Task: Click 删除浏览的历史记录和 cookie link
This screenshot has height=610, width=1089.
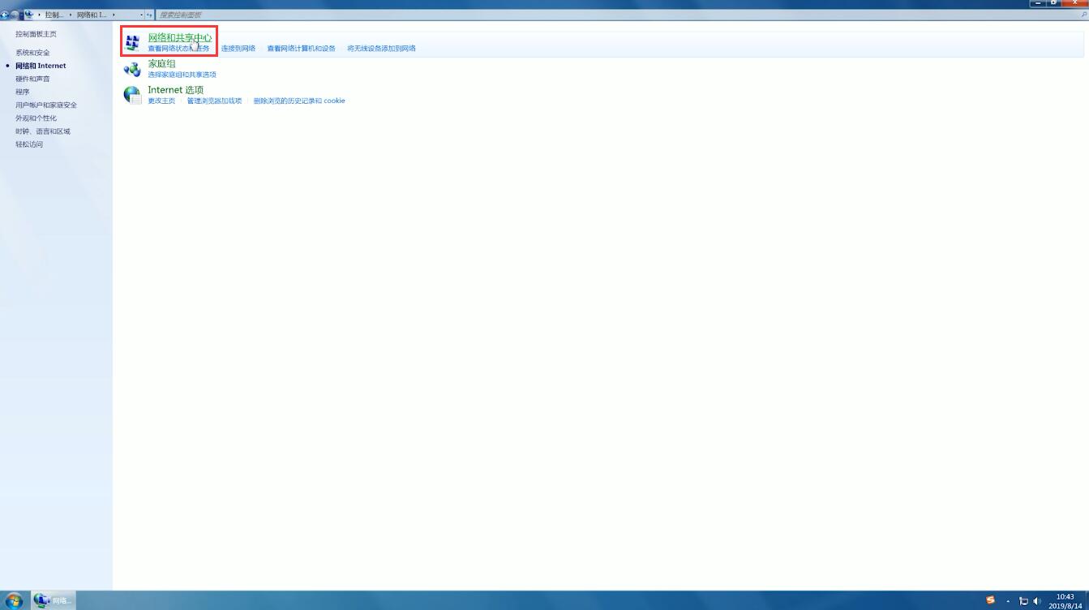Action: [299, 101]
